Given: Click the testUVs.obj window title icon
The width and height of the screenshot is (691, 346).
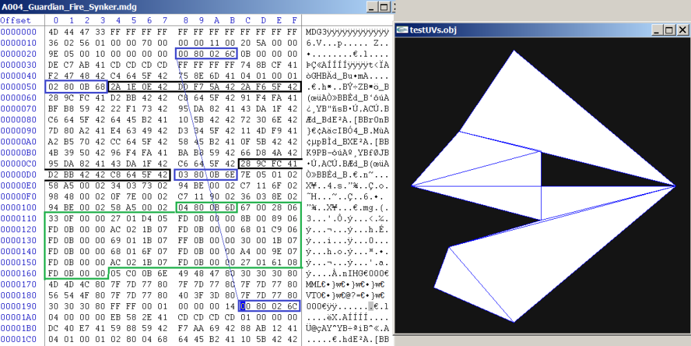Looking at the screenshot, I should pos(403,30).
